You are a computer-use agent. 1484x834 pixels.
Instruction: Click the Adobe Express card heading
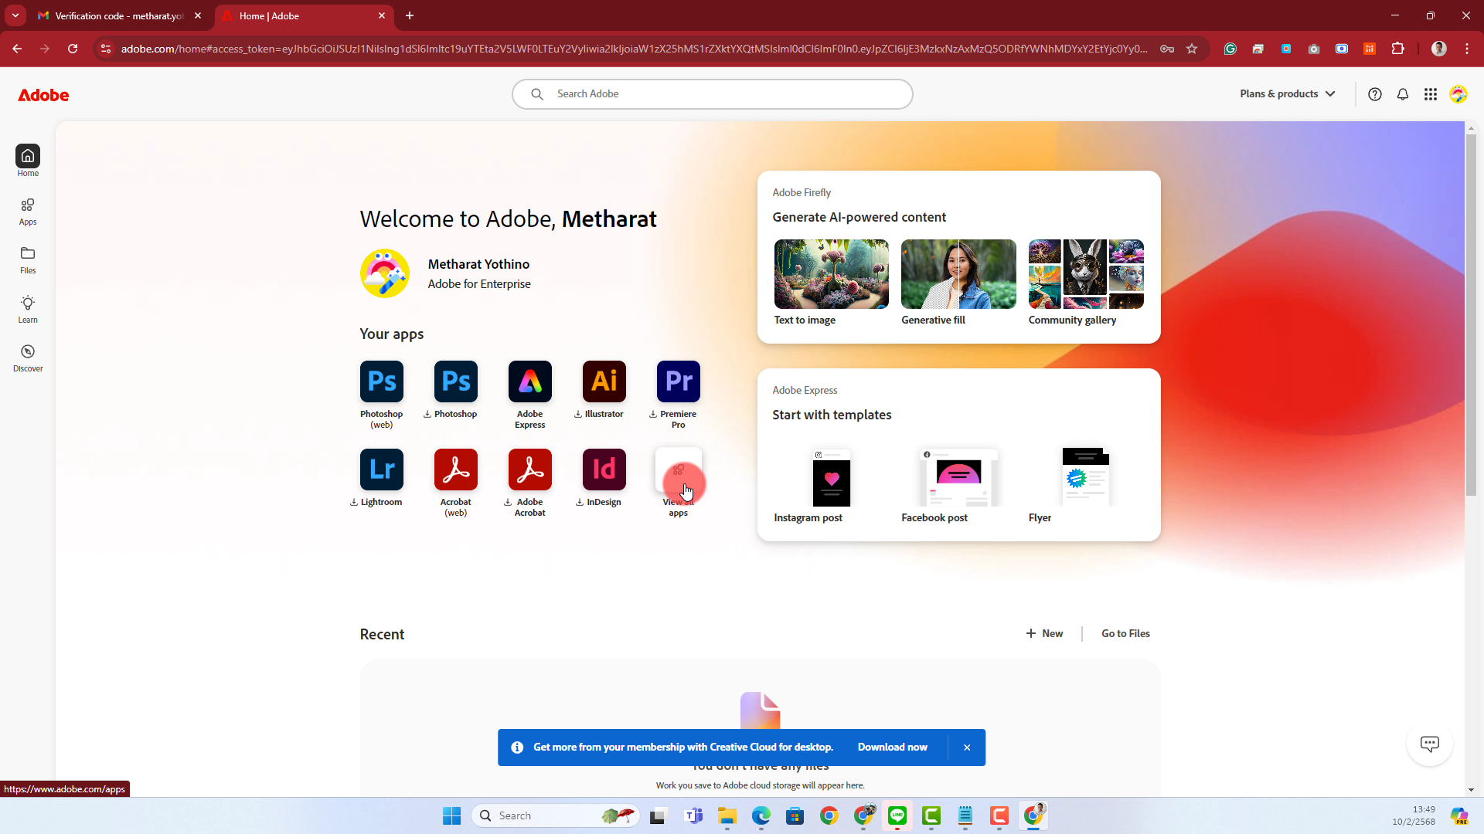pos(805,390)
